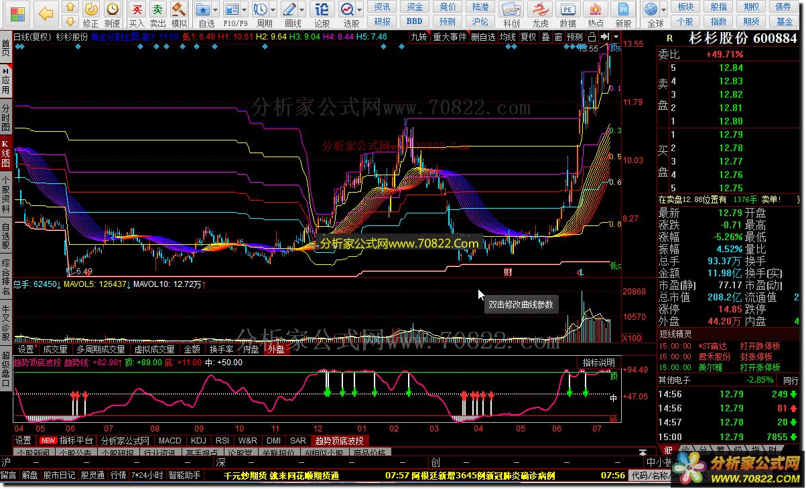This screenshot has height=489, width=806.
Task: Switch to KDJ indicator tab
Action: [x=198, y=441]
